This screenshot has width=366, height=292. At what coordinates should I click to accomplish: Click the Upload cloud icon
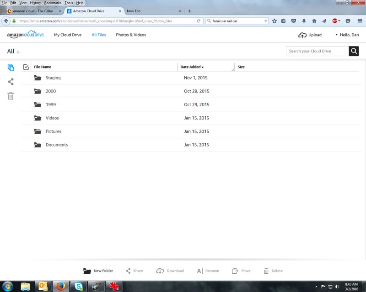point(302,35)
